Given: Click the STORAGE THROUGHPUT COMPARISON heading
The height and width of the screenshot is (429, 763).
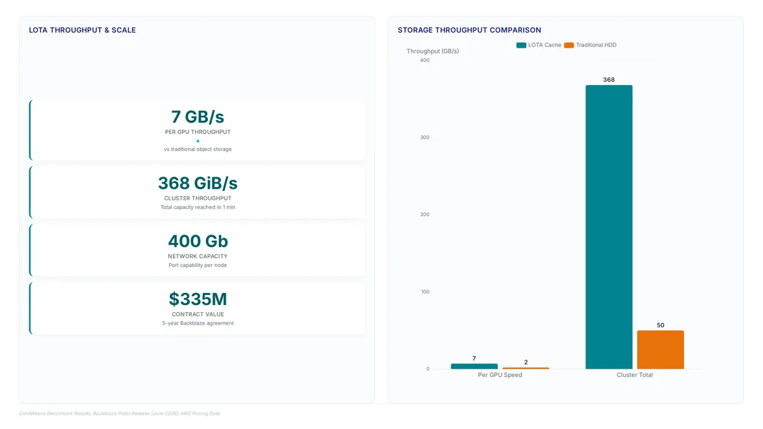Looking at the screenshot, I should pyautogui.click(x=469, y=30).
